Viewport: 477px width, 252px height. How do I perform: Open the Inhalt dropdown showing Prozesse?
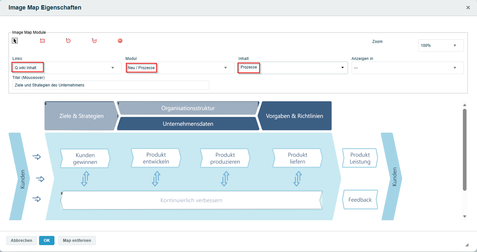(x=293, y=68)
